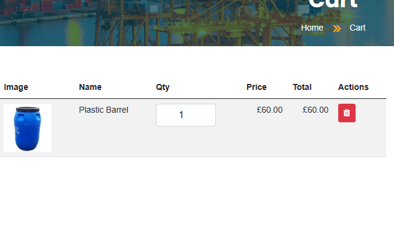
Task: Select the £60.00 value under Price
Action: 269,110
